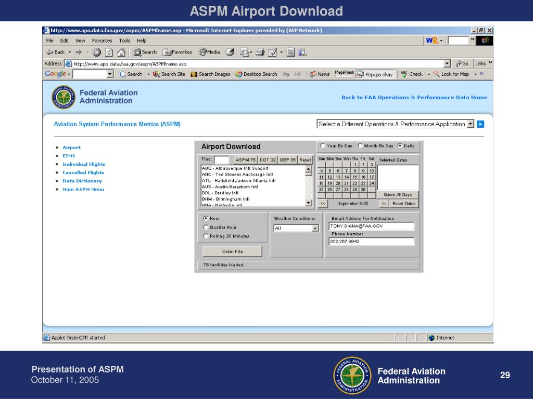Select the Rolling 30 Minutes radio button
This screenshot has height=399, width=533.
pyautogui.click(x=206, y=236)
